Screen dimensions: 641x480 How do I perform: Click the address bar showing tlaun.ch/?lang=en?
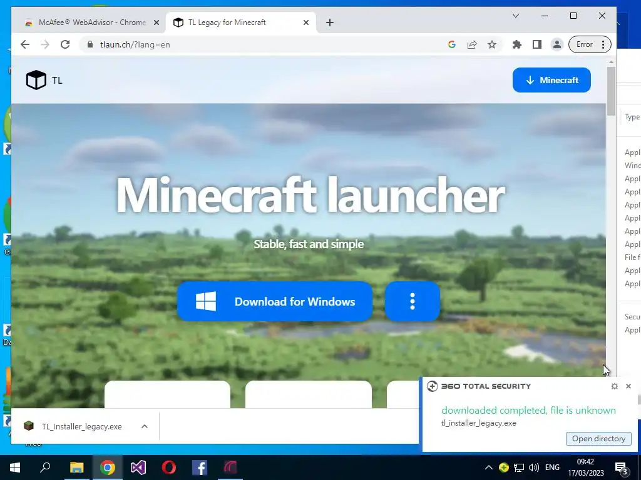[x=262, y=44]
